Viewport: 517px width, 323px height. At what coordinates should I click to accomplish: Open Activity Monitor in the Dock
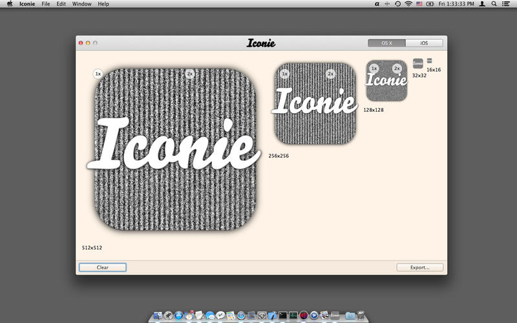293,315
